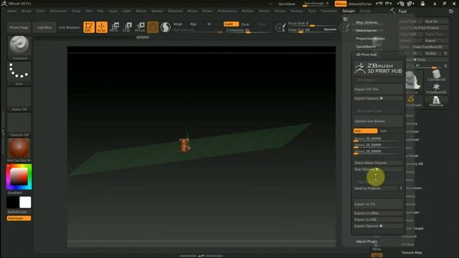The height and width of the screenshot is (258, 459).
Task: Activate Edit mode button
Action: (89, 27)
